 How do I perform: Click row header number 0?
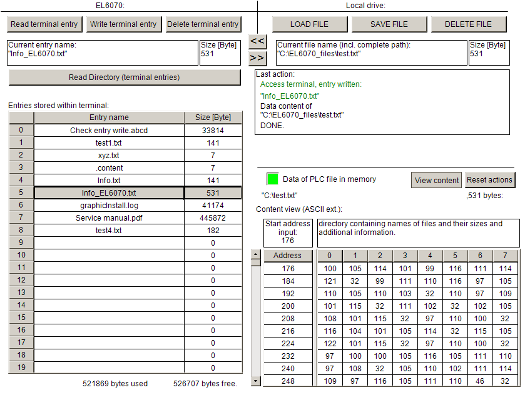pos(21,130)
